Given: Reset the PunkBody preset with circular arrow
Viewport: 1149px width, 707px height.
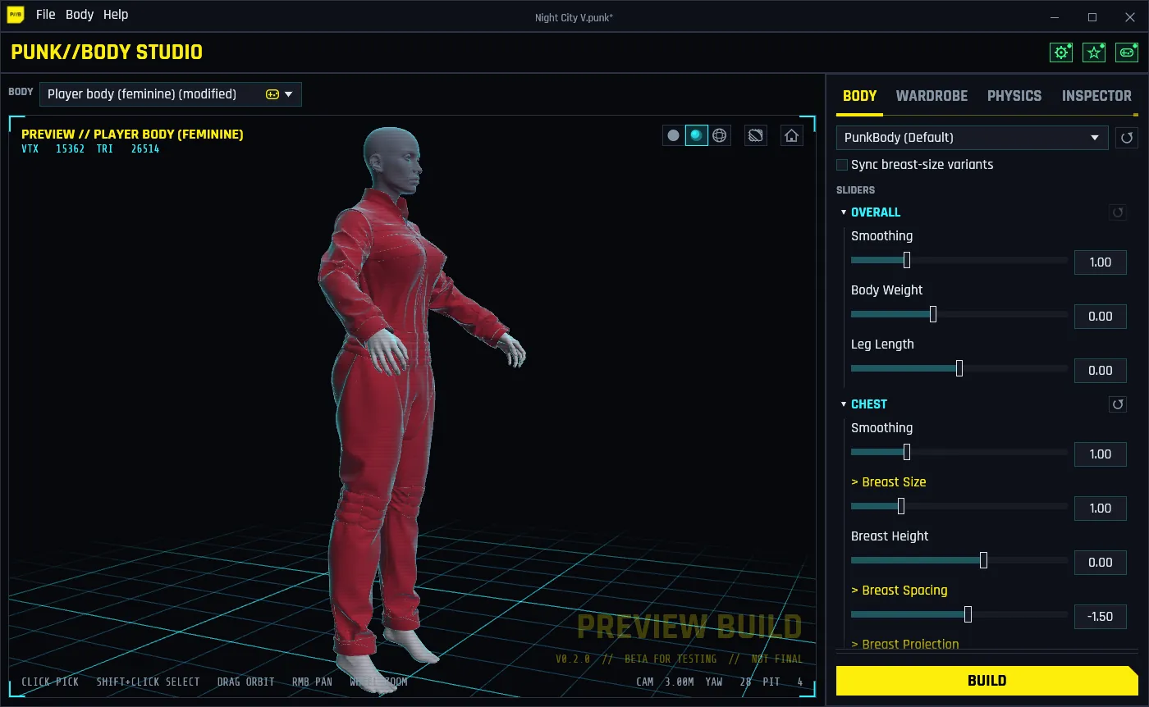Looking at the screenshot, I should tap(1127, 138).
